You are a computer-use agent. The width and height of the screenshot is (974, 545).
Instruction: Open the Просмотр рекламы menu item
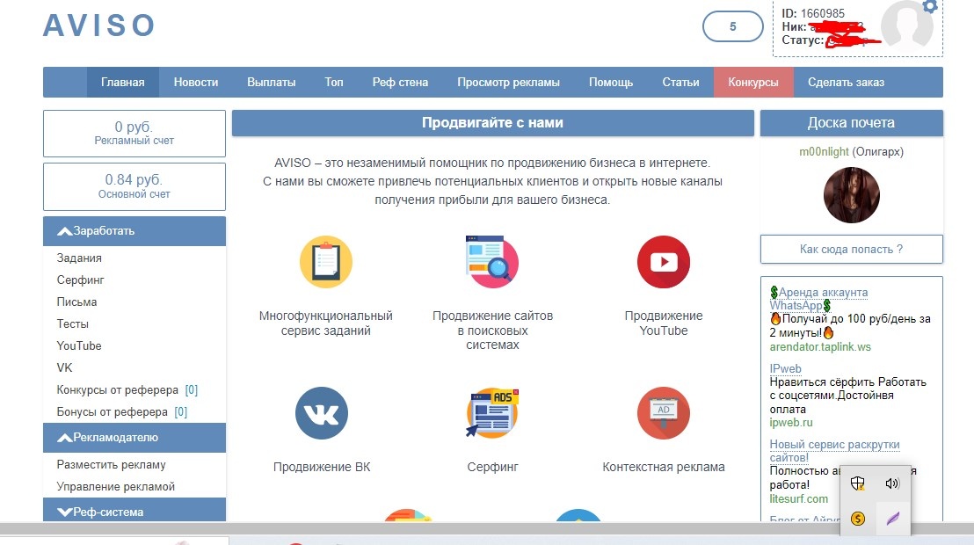pos(508,82)
